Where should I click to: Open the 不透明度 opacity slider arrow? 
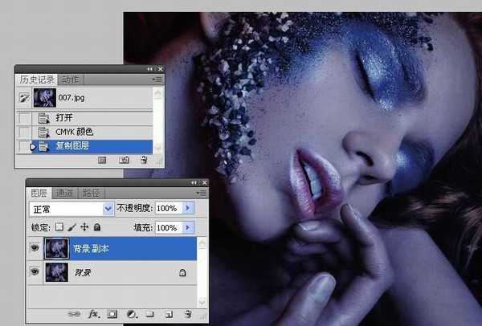[x=190, y=208]
